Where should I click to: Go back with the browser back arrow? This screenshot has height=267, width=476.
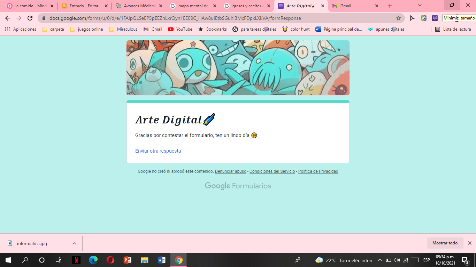(x=8, y=18)
